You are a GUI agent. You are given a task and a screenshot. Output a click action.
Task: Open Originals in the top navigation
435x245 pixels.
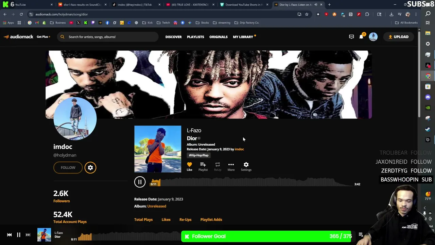(218, 37)
